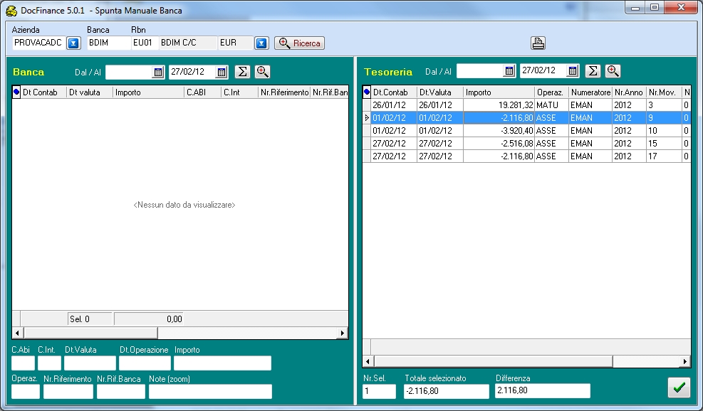Sort Tesoreria grid by Importo column header
Image resolution: width=703 pixels, height=411 pixels.
[499, 92]
